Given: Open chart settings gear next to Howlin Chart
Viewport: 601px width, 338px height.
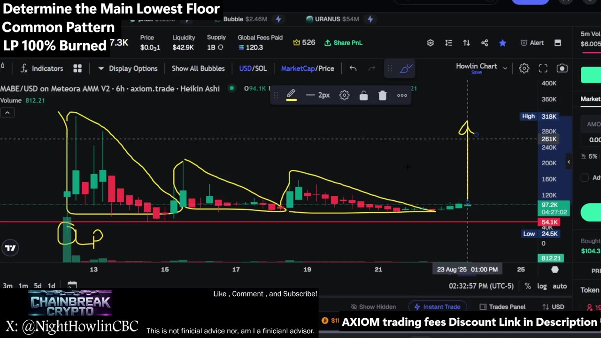Looking at the screenshot, I should pyautogui.click(x=524, y=69).
